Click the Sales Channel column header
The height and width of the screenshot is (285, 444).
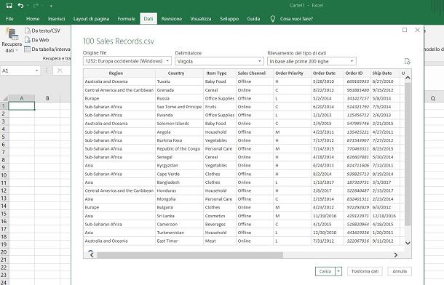coord(255,73)
